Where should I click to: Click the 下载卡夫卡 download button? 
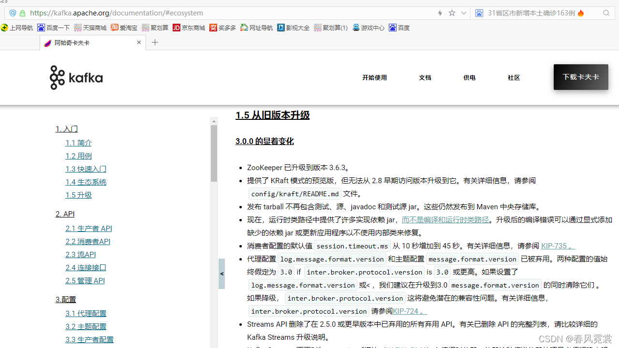[x=581, y=77]
